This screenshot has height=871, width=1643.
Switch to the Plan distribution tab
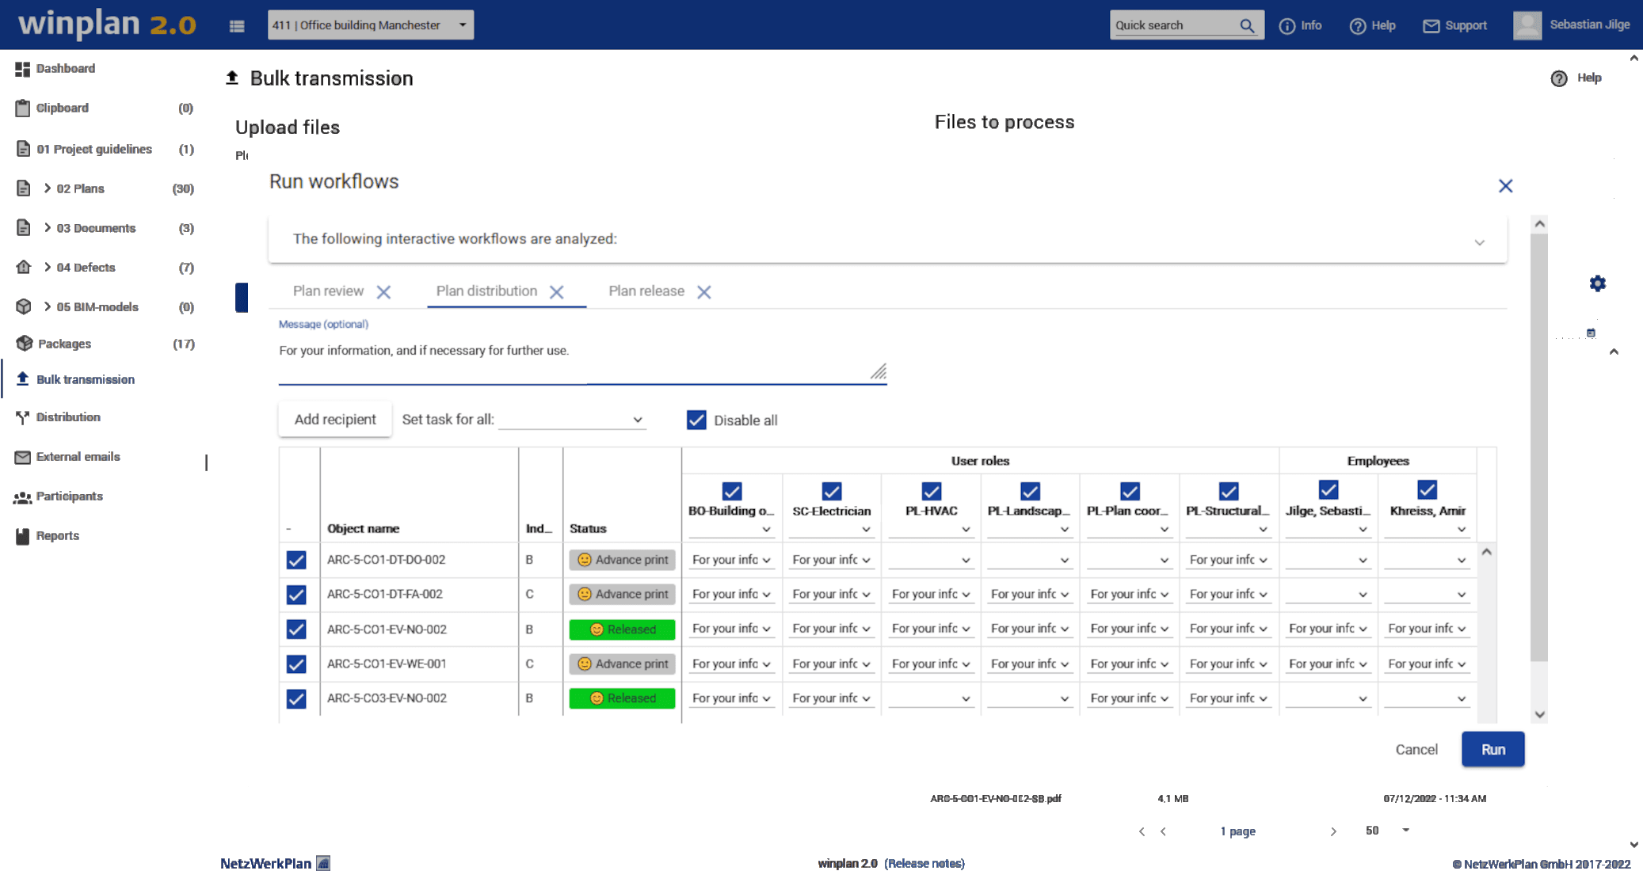pyautogui.click(x=486, y=291)
